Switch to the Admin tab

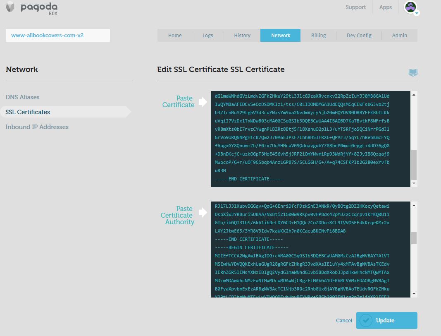(399, 36)
